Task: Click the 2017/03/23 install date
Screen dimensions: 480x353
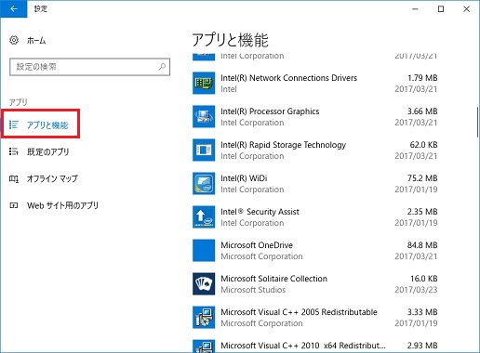Action: 416,290
